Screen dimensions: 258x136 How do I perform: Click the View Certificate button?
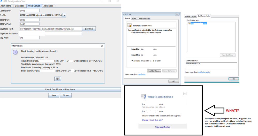[227, 55]
